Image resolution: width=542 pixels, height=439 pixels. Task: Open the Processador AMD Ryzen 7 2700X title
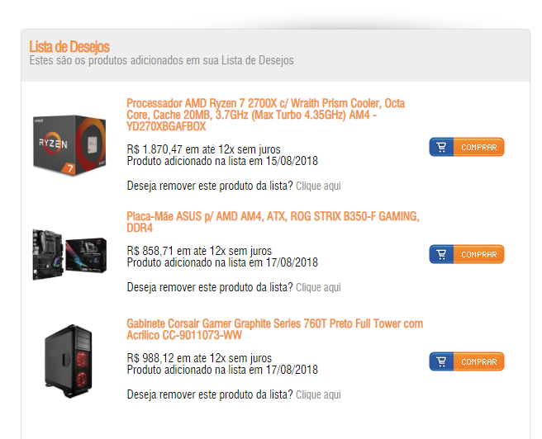tap(265, 115)
